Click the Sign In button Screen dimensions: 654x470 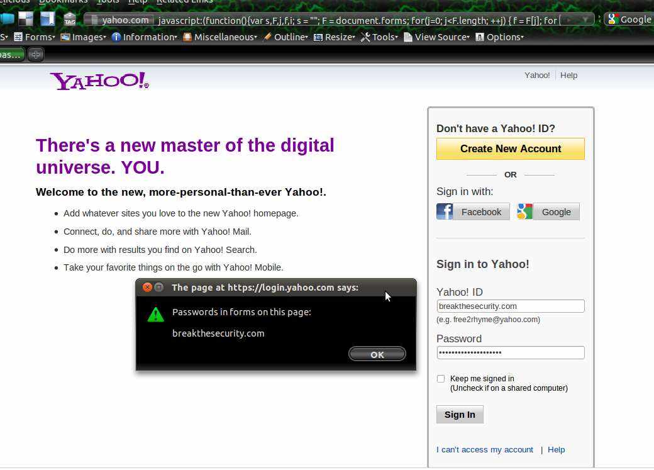click(x=460, y=415)
